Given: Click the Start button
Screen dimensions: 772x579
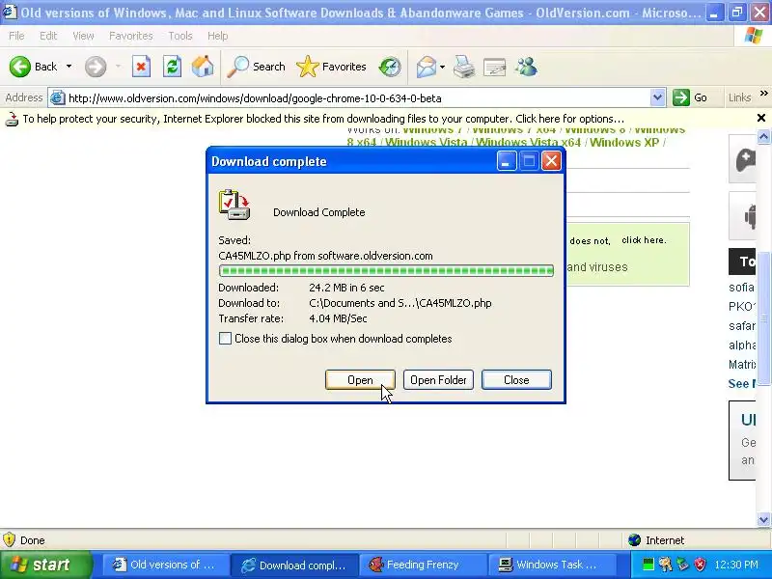Looking at the screenshot, I should point(46,565).
